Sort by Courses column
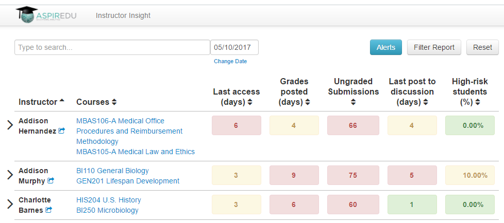 [114, 102]
